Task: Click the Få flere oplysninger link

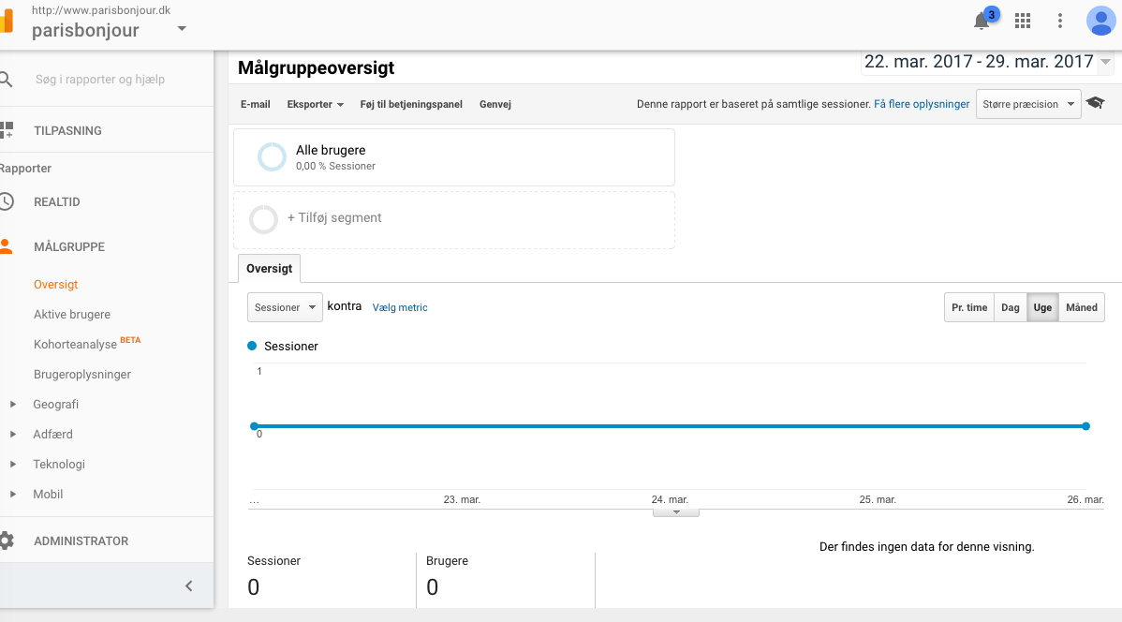Action: coord(922,105)
